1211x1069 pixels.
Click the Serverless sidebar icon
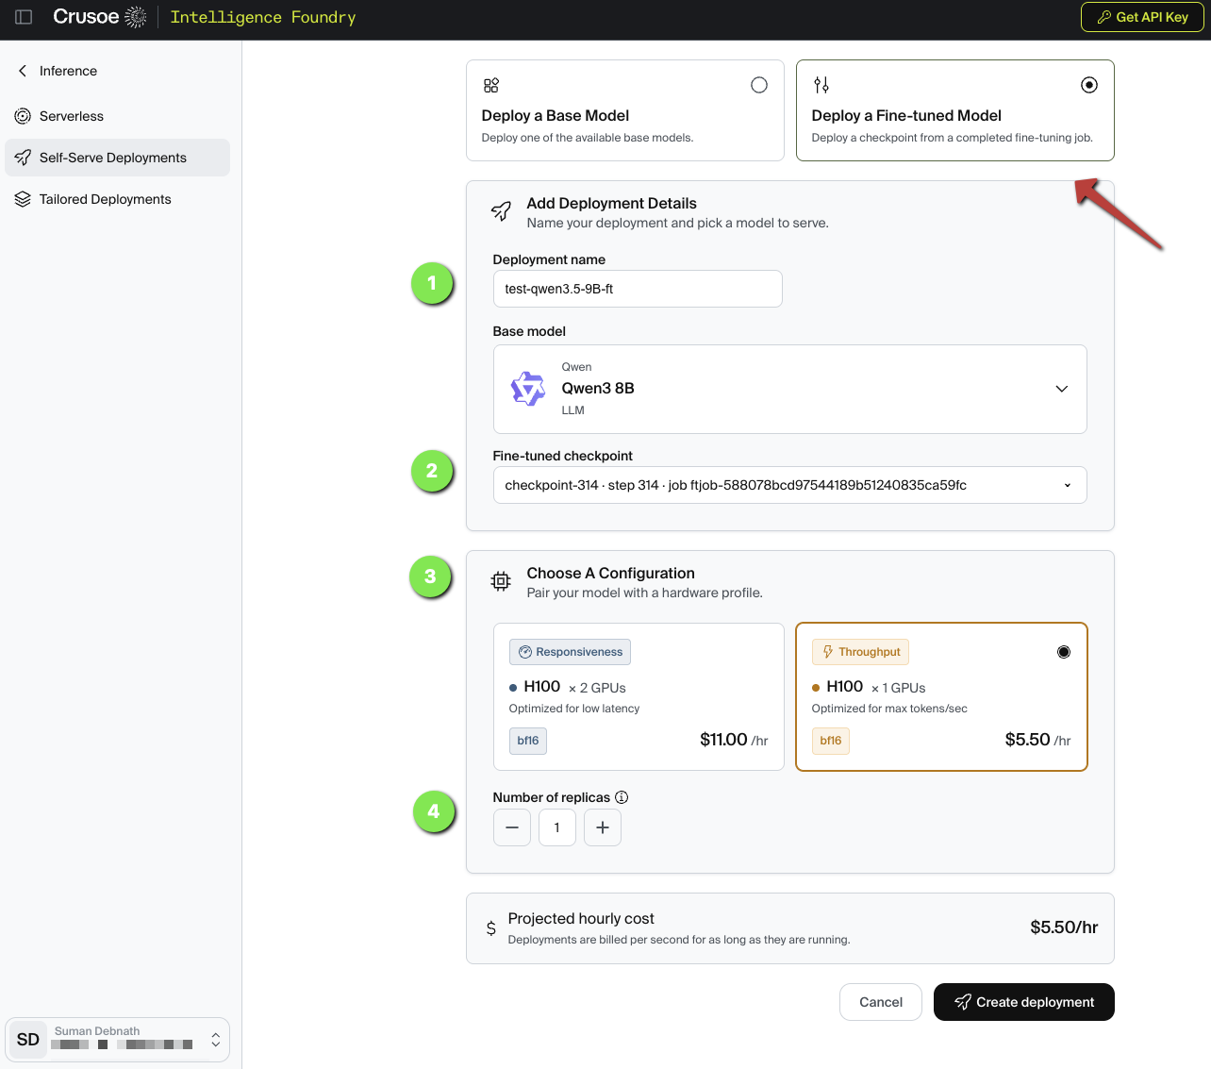[23, 116]
